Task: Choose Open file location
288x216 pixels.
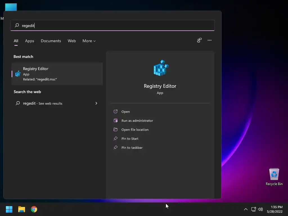Action: [x=135, y=130]
